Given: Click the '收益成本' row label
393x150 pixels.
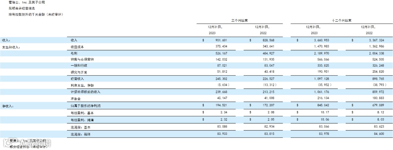Looking at the screenshot, I should [x=78, y=47].
